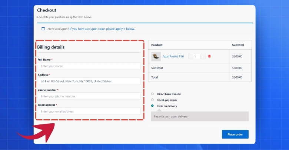
Task: Open the Asus ProArt P16 product link
Action: tap(173, 56)
